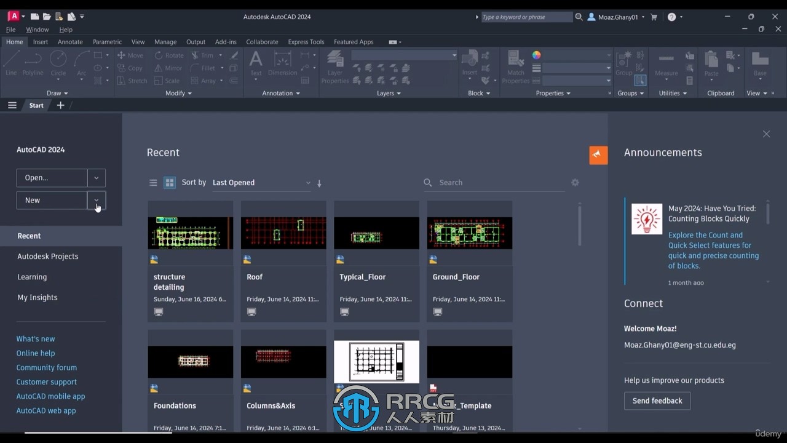The height and width of the screenshot is (443, 787).
Task: Expand the Draw panel
Action: click(57, 94)
